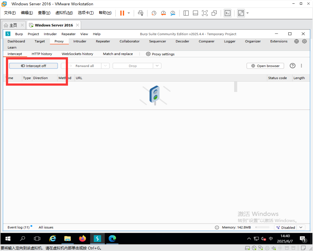Screen dimensions: 313x251
Task: Toggle the VMware library sidebar icon
Action: pos(186,13)
